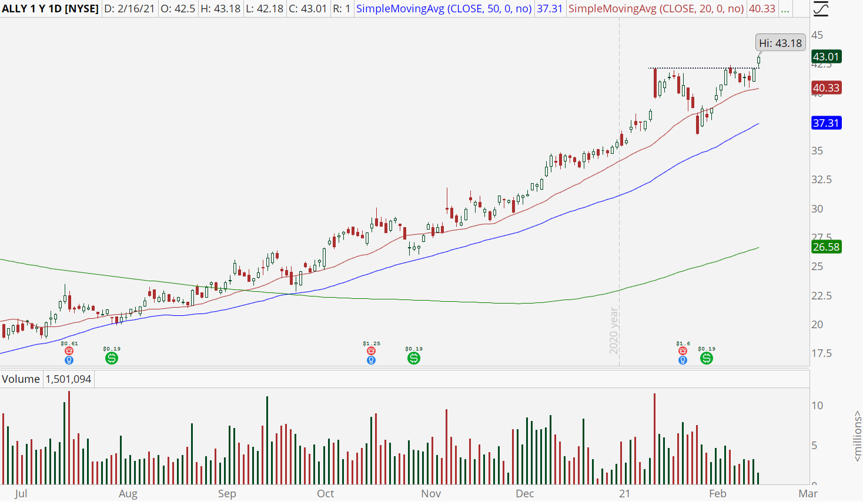Click the 'C: 43.01' close value in header
Viewport: 863px width, 502px height.
307,9
